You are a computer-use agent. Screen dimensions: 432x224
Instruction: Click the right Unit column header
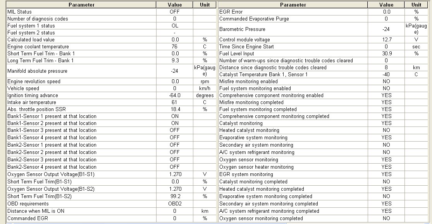(416, 5)
